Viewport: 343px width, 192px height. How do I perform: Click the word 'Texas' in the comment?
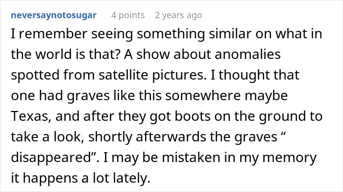point(29,116)
